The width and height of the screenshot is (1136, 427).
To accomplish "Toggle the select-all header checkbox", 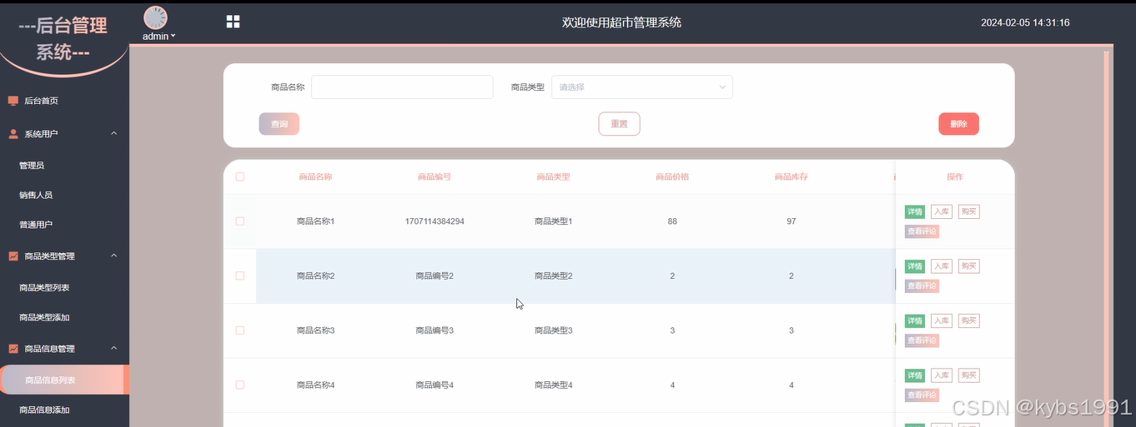I will coord(240,176).
